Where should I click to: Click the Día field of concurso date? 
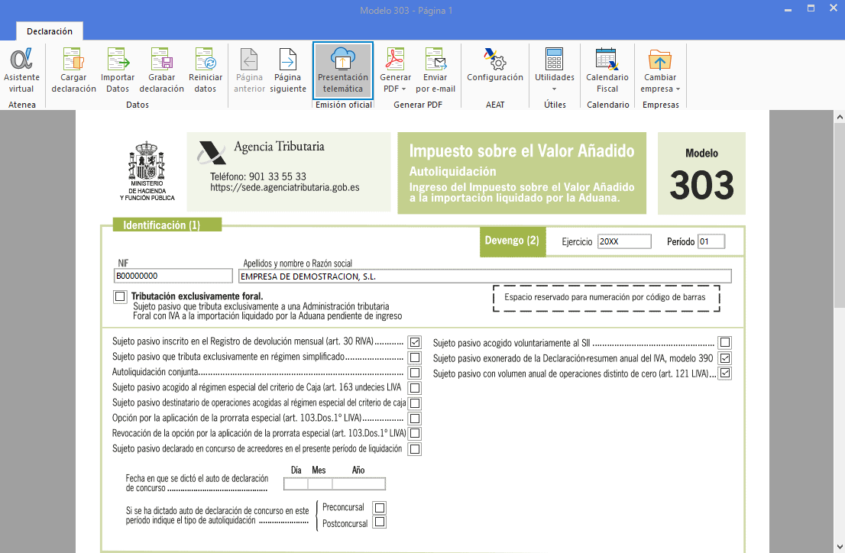(x=296, y=483)
